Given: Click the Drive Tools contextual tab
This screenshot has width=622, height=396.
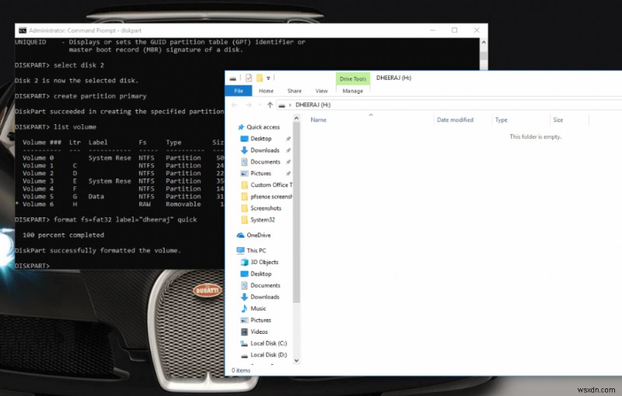Looking at the screenshot, I should pyautogui.click(x=353, y=78).
